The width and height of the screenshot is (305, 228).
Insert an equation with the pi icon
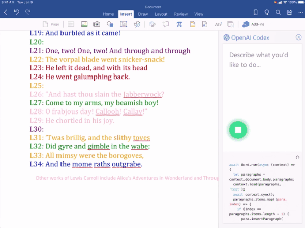[x=179, y=24]
